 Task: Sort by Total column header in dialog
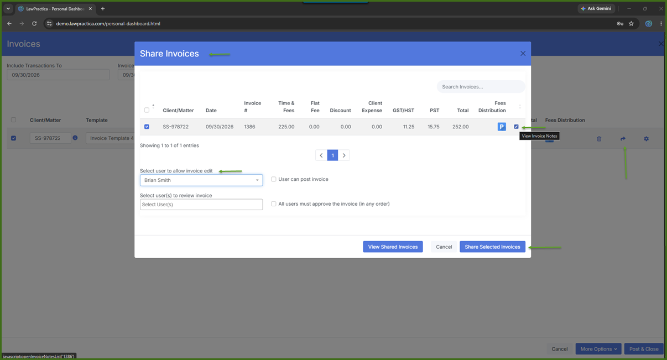pyautogui.click(x=463, y=111)
